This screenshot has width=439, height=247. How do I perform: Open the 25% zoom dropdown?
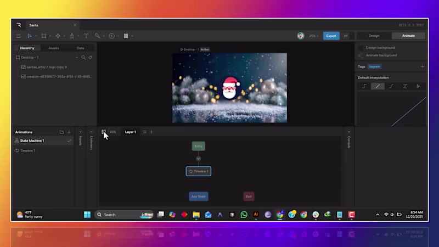[x=313, y=36]
